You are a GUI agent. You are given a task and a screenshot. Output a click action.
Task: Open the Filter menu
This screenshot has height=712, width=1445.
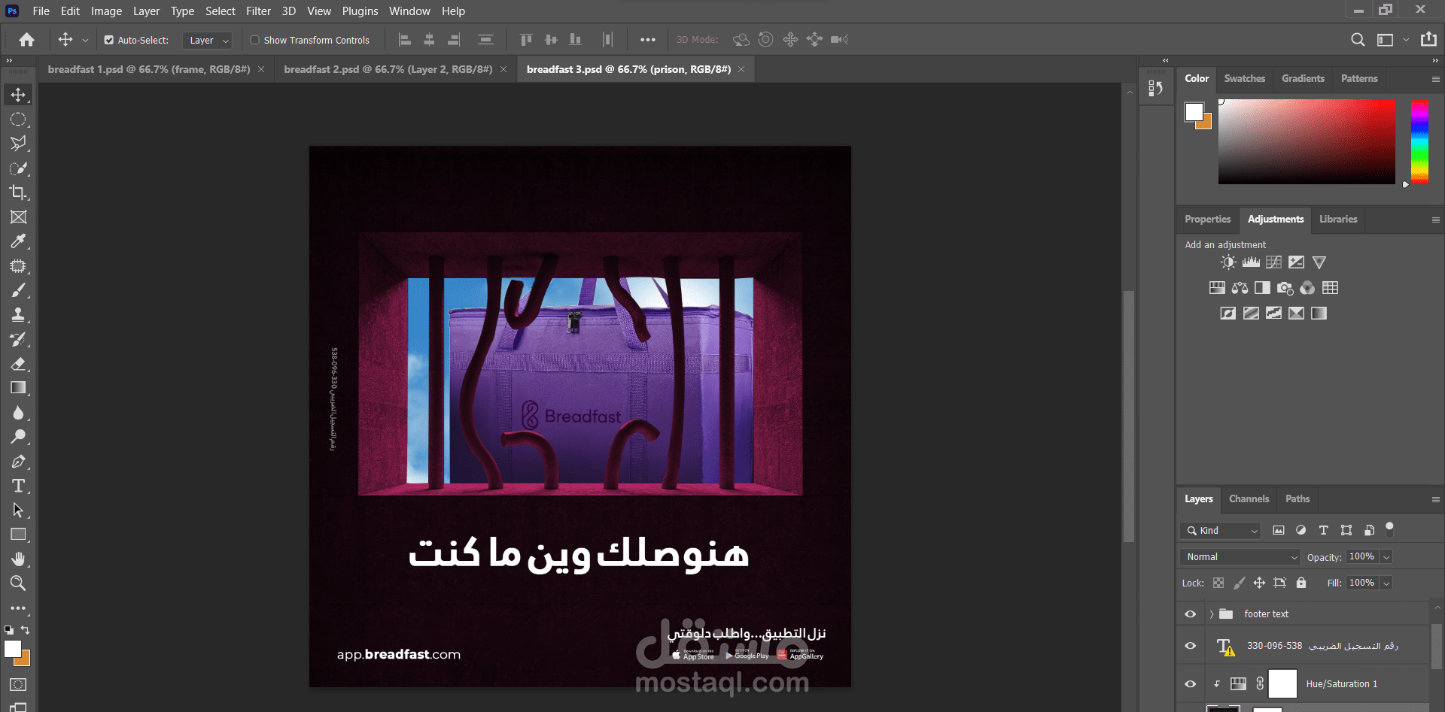tap(258, 11)
